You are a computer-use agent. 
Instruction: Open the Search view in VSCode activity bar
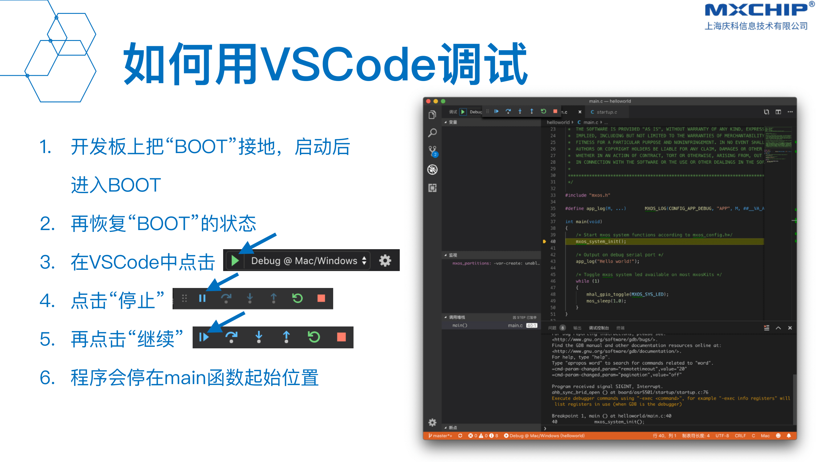coord(432,133)
